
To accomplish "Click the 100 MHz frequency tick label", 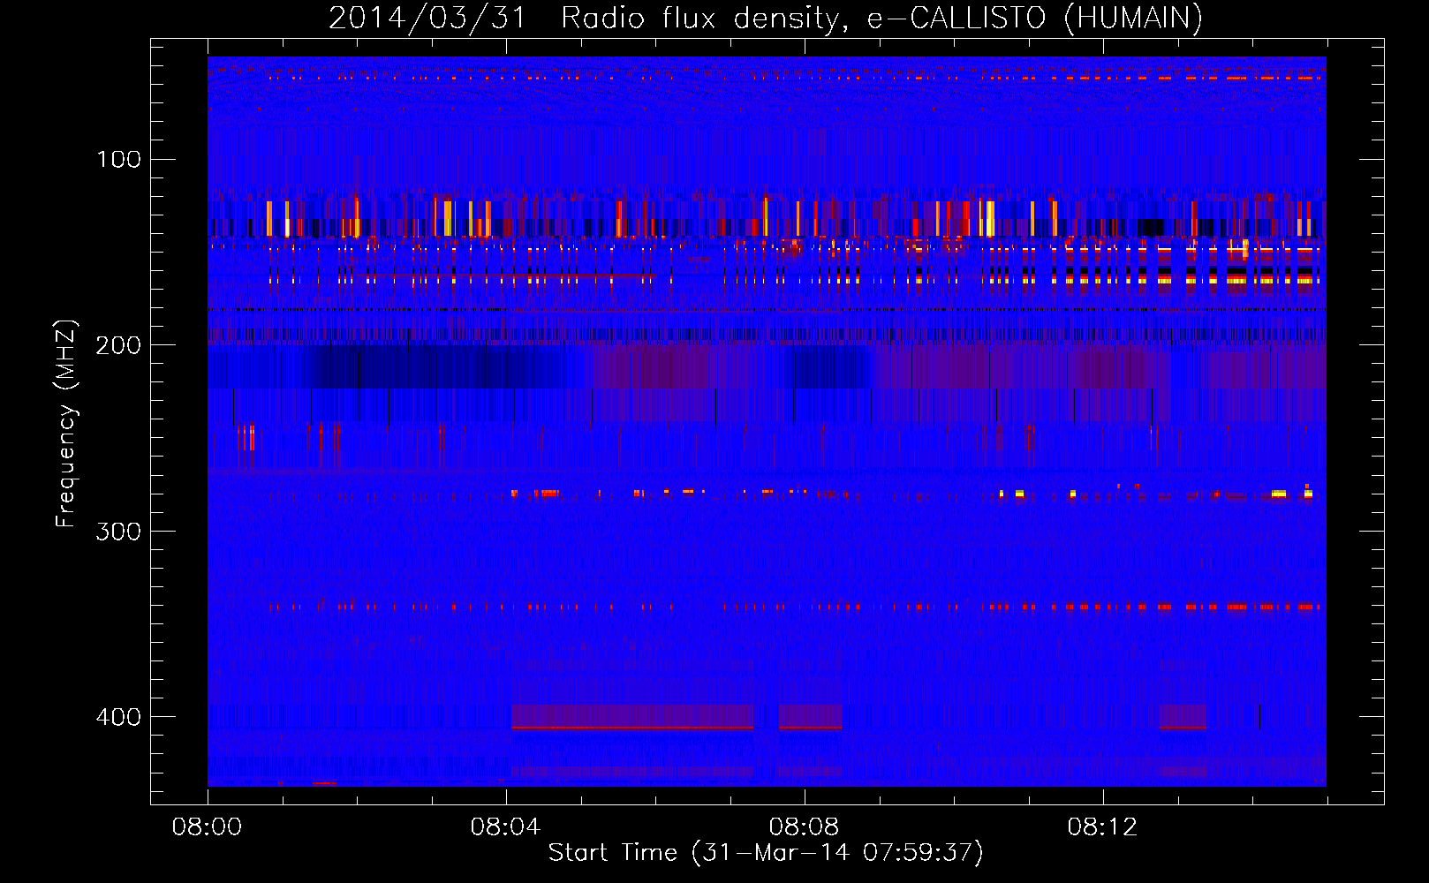I will click(119, 159).
